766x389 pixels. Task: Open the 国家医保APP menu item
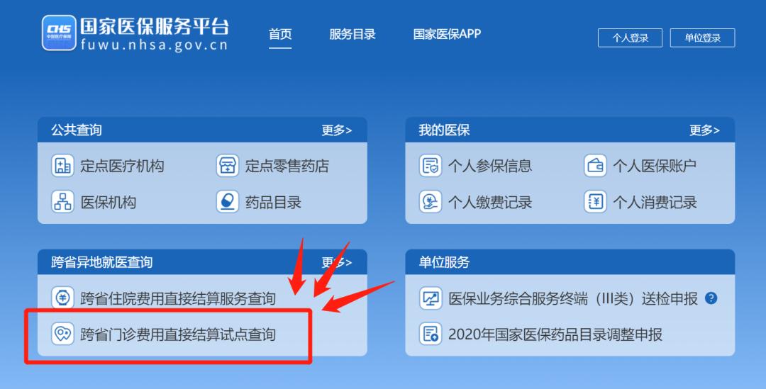(x=447, y=34)
